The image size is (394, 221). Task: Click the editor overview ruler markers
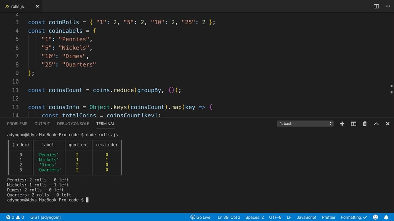coord(391,89)
